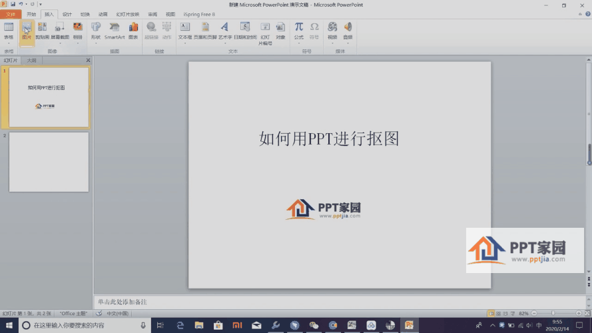Image resolution: width=592 pixels, height=333 pixels.
Task: Click the 符号 omega symbol icon
Action: (x=314, y=31)
